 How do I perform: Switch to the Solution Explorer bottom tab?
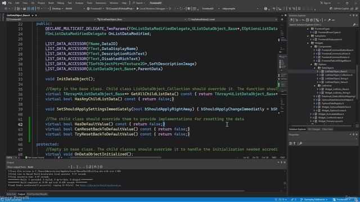[x=298, y=130]
